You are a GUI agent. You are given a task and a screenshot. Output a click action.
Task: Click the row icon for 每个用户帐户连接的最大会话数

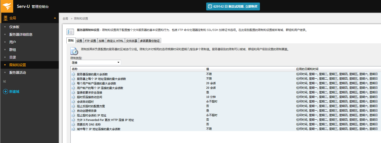(73, 83)
